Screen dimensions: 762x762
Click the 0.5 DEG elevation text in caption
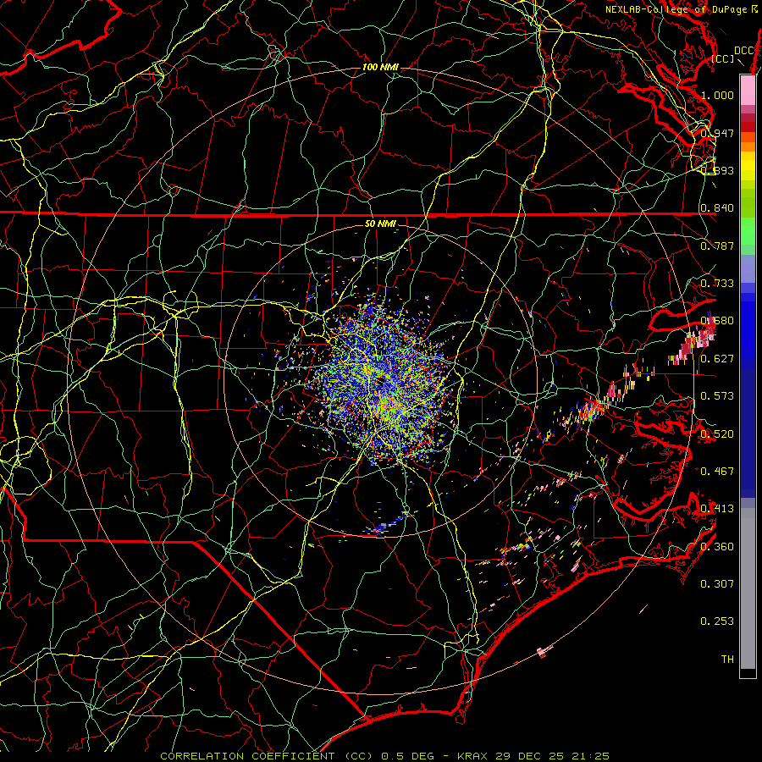[407, 756]
